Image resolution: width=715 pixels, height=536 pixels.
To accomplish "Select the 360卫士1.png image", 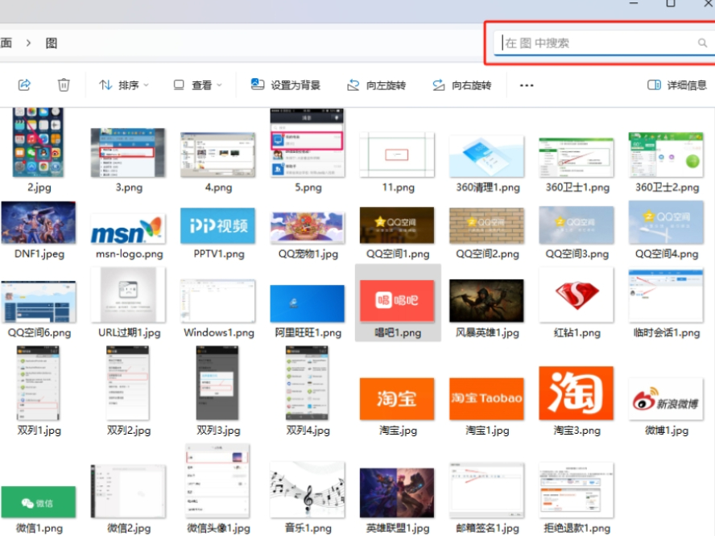I will (x=577, y=157).
